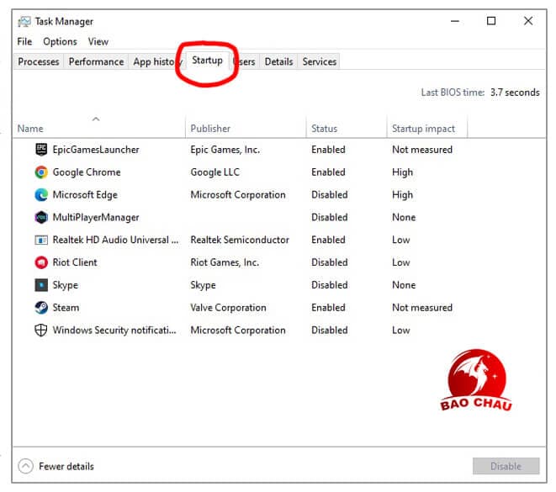This screenshot has height=492, width=556.
Task: Switch to the Performance tab
Action: pos(96,61)
